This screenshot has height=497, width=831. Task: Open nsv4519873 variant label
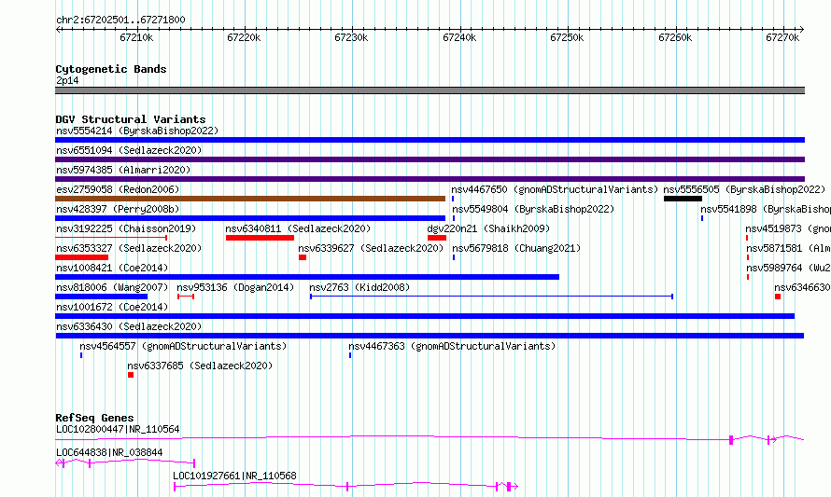pos(788,228)
